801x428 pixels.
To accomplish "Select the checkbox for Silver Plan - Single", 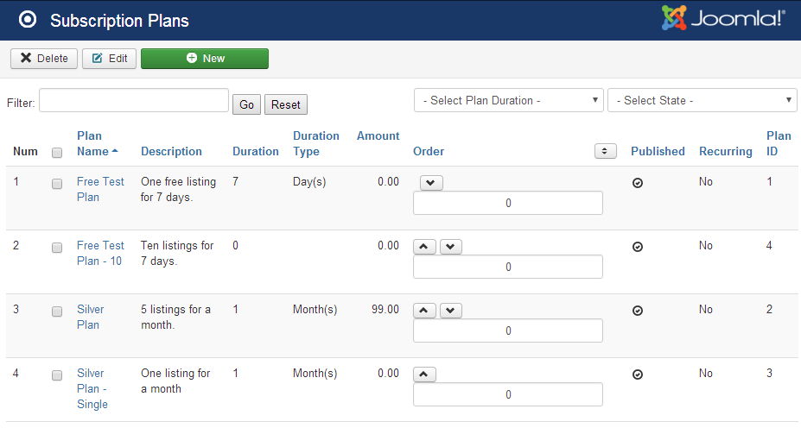I will [x=57, y=375].
